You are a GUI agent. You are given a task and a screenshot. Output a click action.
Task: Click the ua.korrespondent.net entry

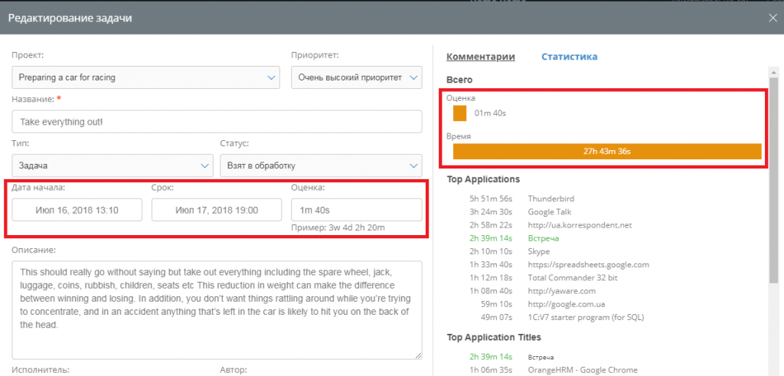tap(568, 225)
